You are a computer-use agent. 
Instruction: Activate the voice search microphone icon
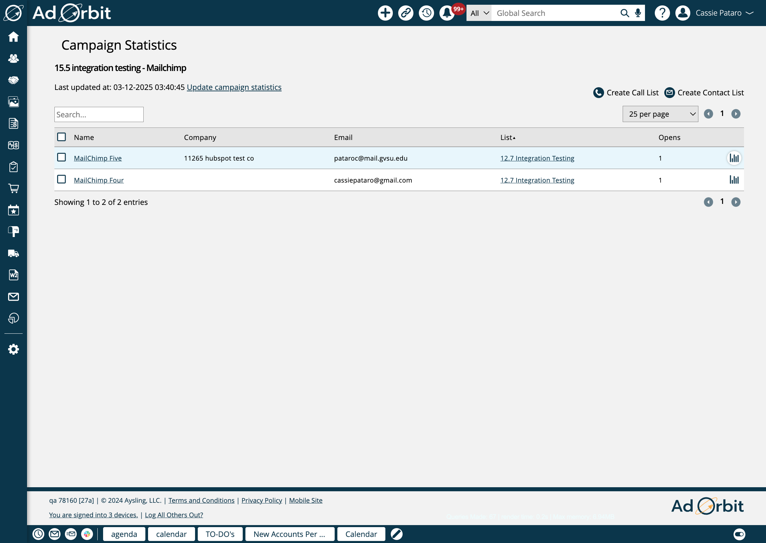[638, 13]
